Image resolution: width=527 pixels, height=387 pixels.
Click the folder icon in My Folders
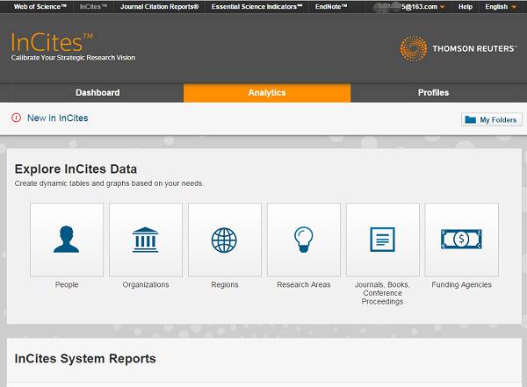click(470, 119)
